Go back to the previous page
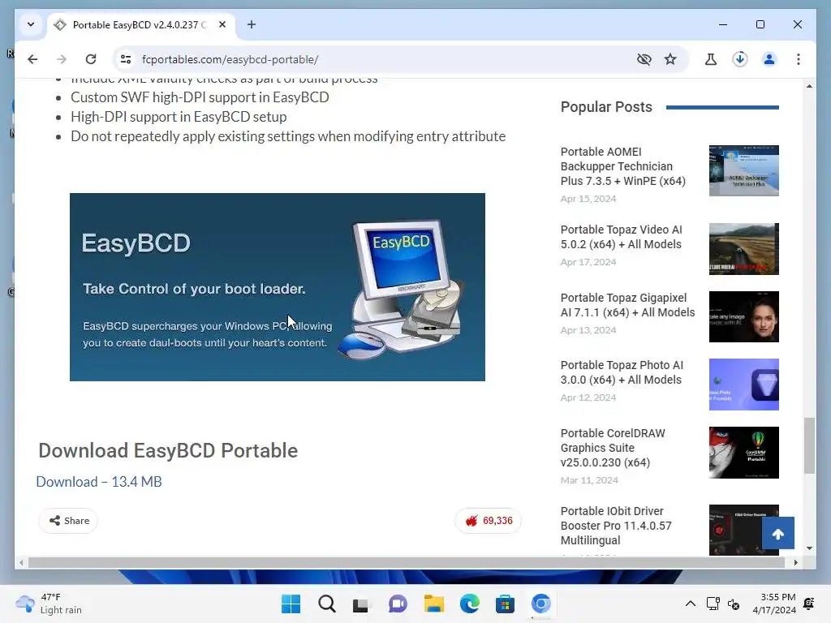This screenshot has height=623, width=831. [32, 59]
